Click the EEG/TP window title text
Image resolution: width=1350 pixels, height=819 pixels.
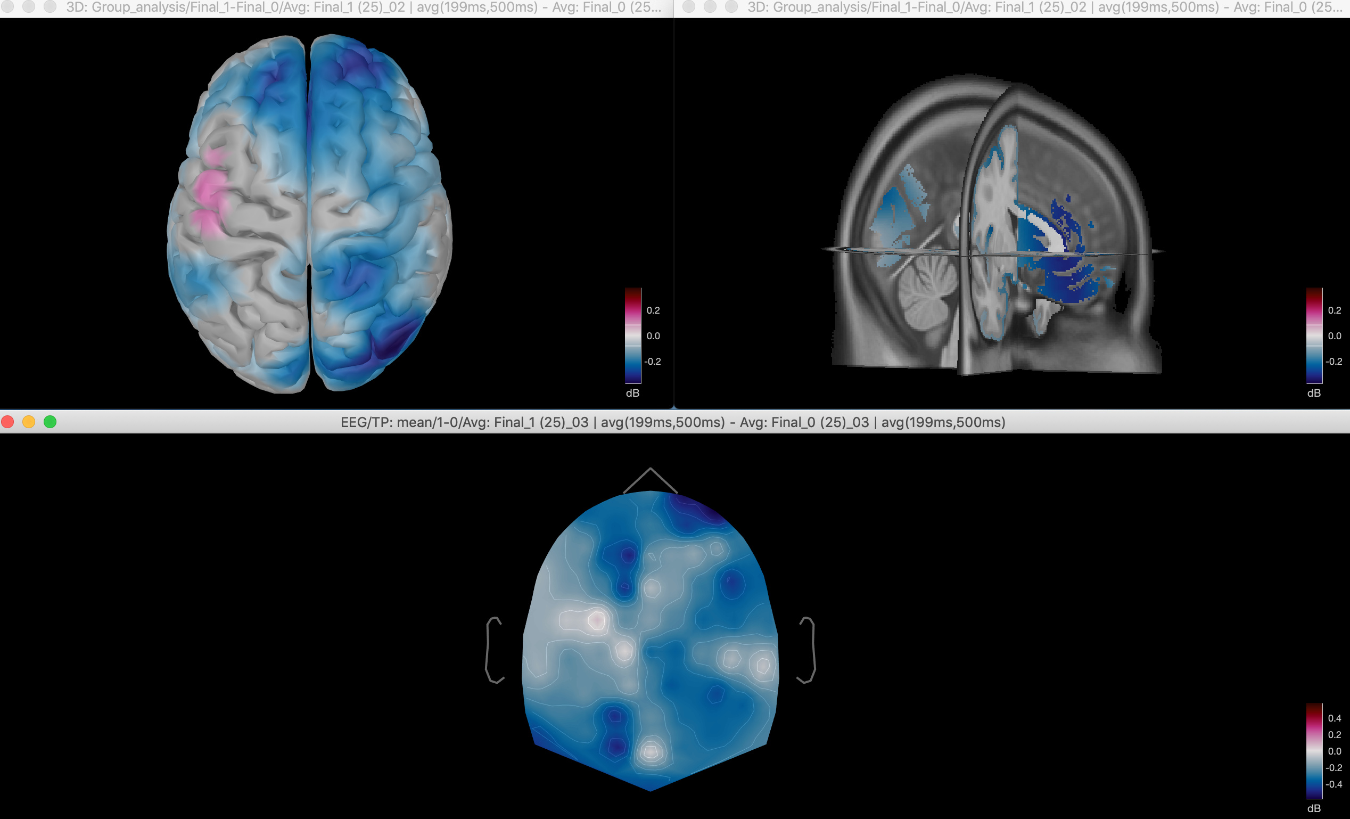673,422
